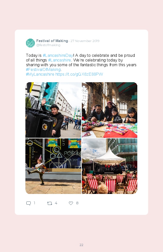Open the #Lancashire hashtag link

[x=60, y=60]
